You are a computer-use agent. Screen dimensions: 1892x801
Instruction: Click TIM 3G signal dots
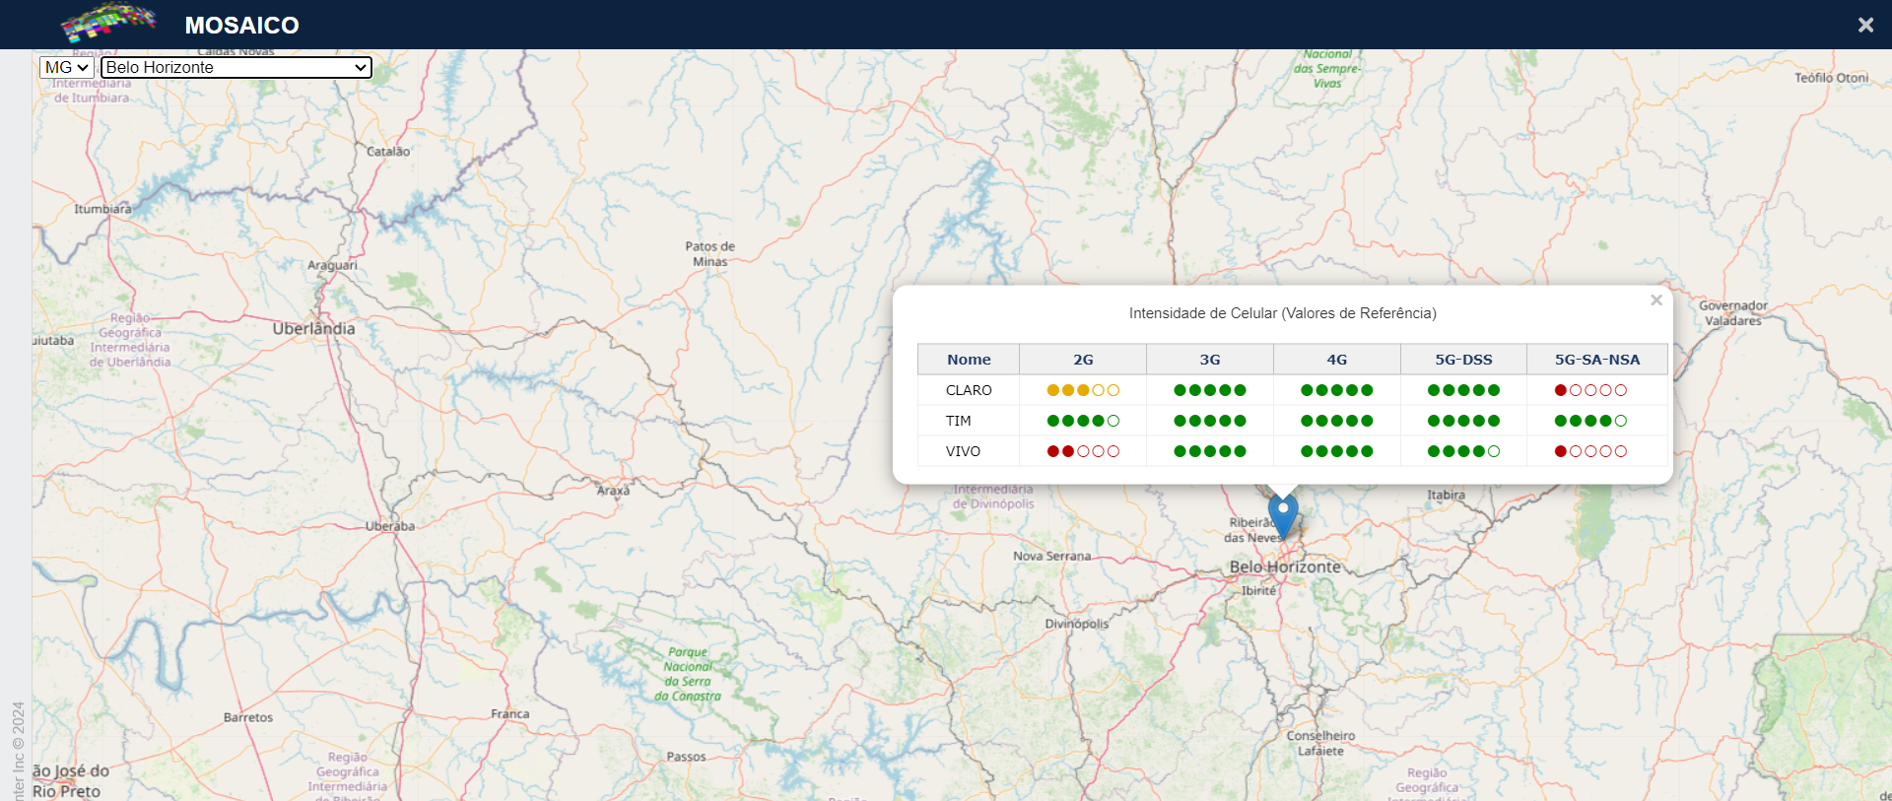(1210, 421)
